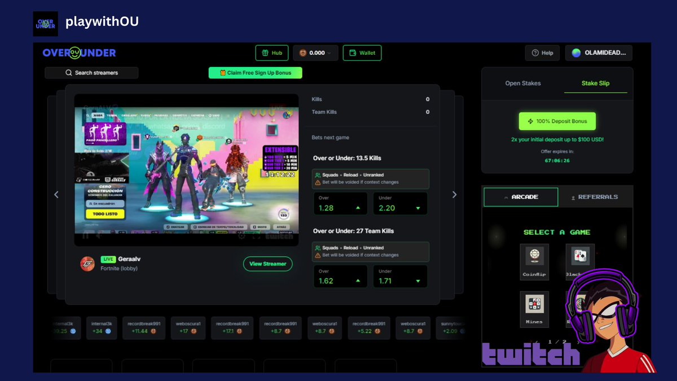Select the Mines arcade game

(x=534, y=309)
